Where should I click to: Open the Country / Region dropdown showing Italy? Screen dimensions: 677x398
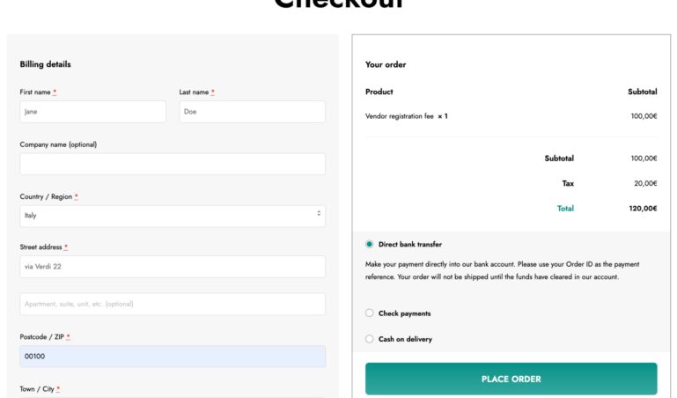tap(172, 216)
